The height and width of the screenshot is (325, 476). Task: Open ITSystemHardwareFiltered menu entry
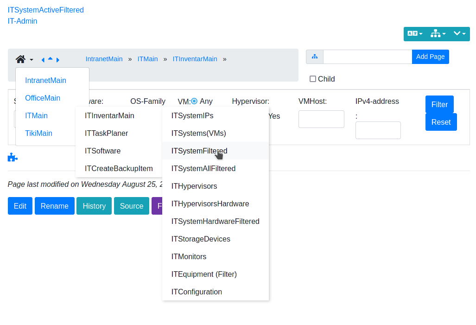216,222
